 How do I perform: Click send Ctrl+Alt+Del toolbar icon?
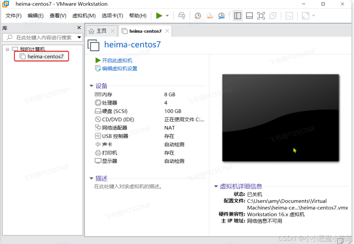182,16
